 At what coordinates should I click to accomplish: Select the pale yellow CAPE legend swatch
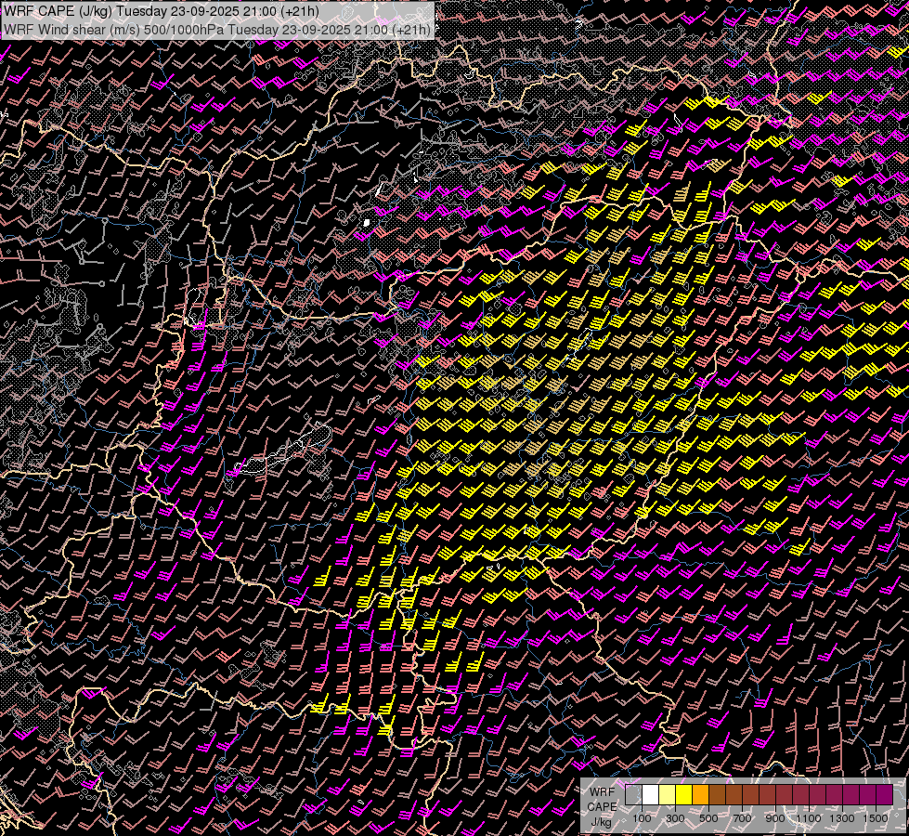click(668, 795)
